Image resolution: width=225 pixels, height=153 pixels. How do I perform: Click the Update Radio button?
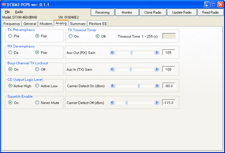(182, 13)
